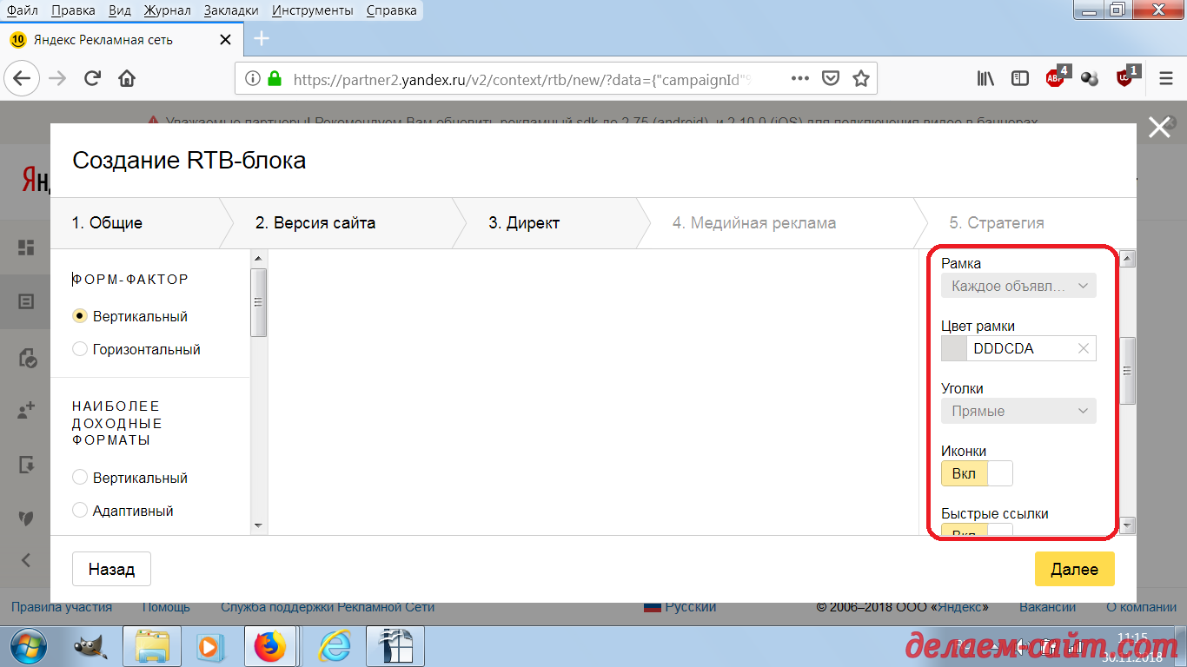Close the RTB block dialog with X
Viewport: 1187px width, 667px height.
1159,128
